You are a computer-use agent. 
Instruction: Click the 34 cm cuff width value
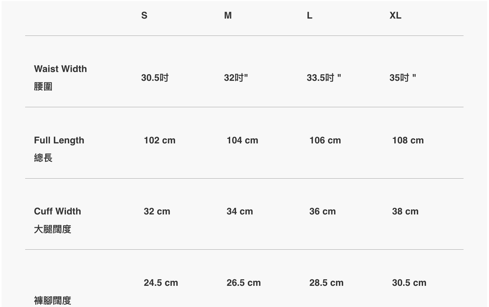tap(240, 211)
